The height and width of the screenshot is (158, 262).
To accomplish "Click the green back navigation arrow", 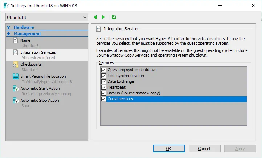I will pyautogui.click(x=95, y=17).
